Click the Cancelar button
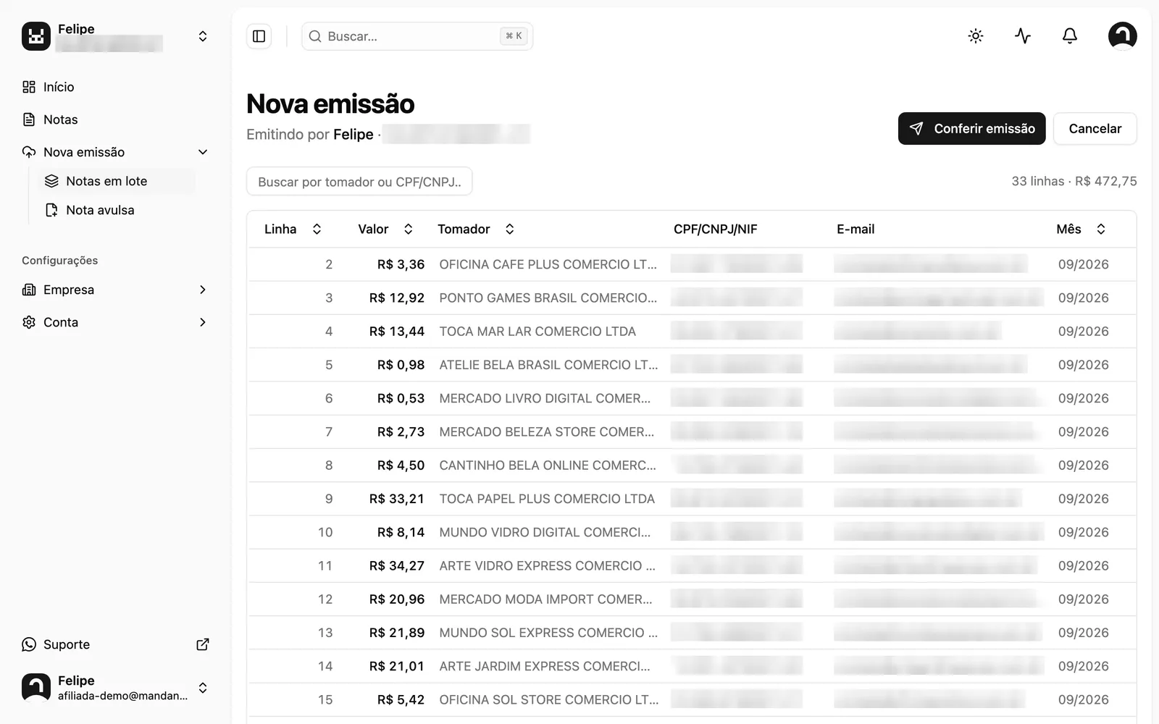The height and width of the screenshot is (724, 1159). [x=1095, y=128]
